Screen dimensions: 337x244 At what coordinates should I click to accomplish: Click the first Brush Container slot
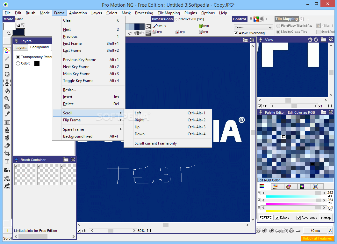coord(25,174)
